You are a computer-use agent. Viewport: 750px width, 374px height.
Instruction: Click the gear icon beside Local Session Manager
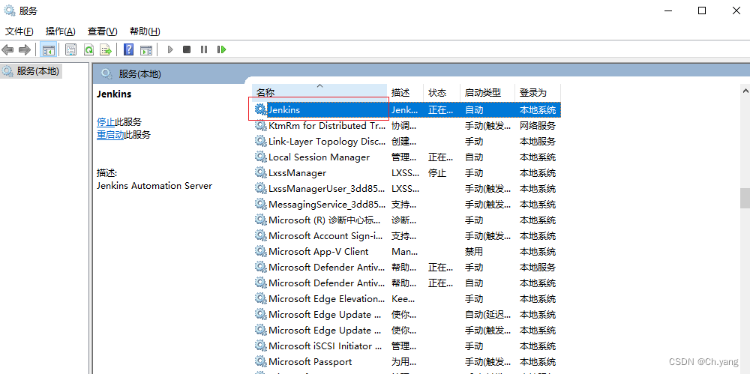point(261,157)
